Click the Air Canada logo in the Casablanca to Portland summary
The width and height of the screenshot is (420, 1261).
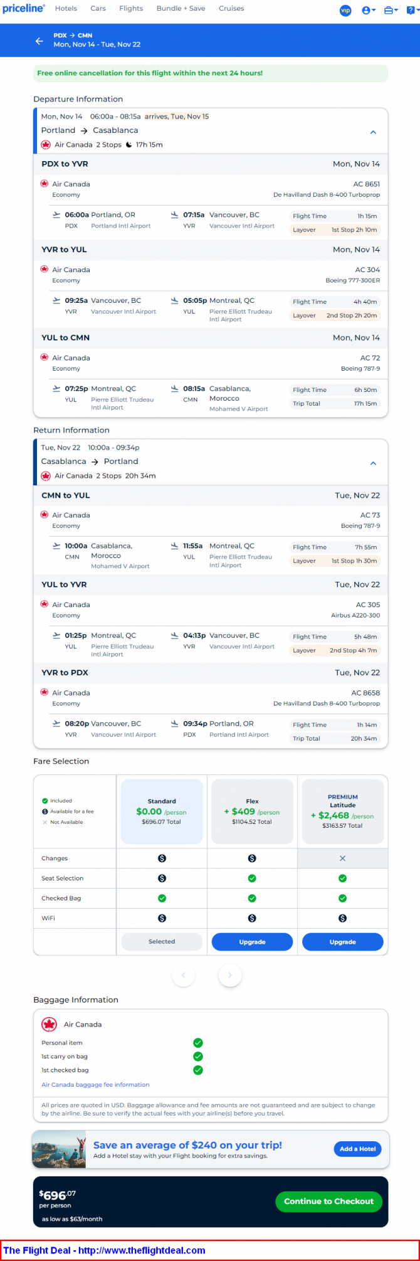coord(46,476)
